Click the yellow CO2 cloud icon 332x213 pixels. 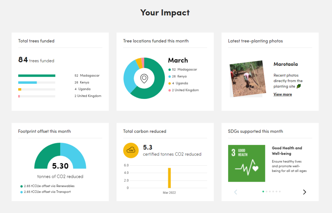[x=131, y=150]
